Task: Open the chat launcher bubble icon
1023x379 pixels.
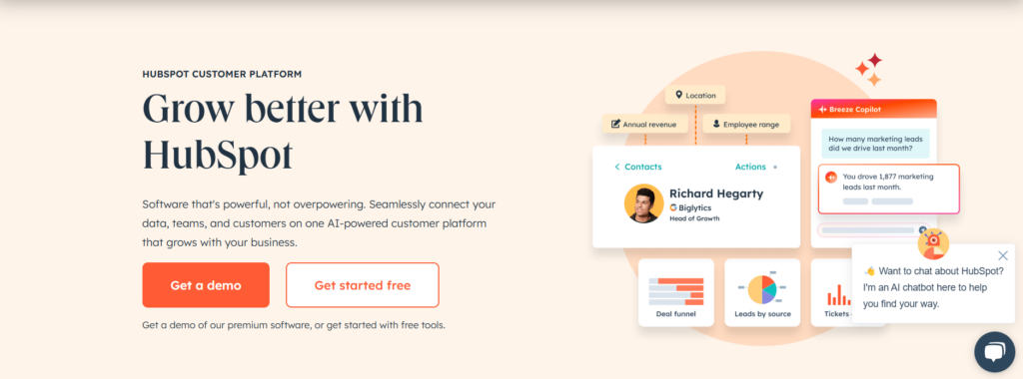Action: pyautogui.click(x=994, y=352)
